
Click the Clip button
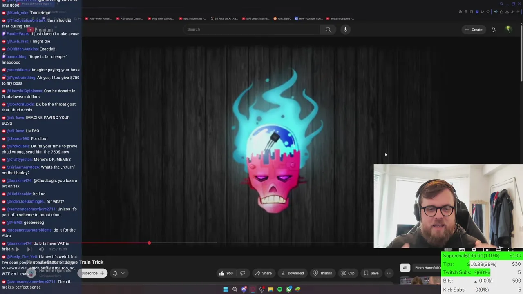click(348, 273)
